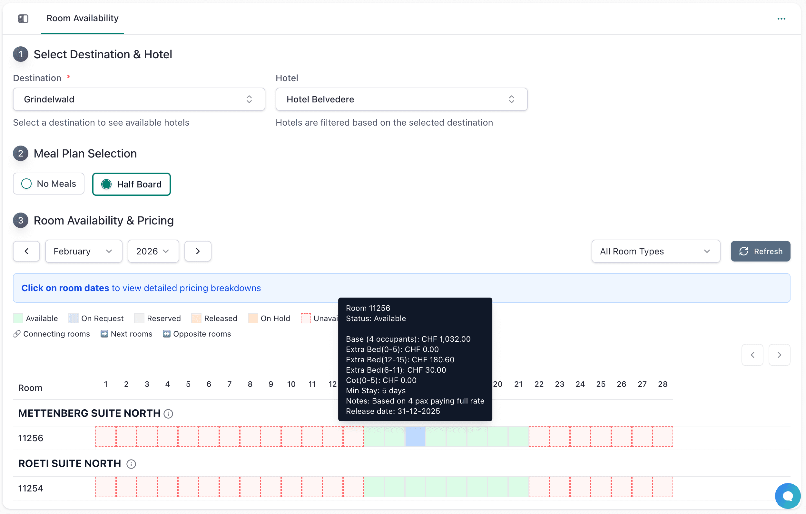Click info icon beside ROETI SUITE NORTH

tap(131, 464)
